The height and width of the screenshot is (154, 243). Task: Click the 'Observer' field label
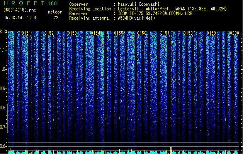pyautogui.click(x=78, y=4)
